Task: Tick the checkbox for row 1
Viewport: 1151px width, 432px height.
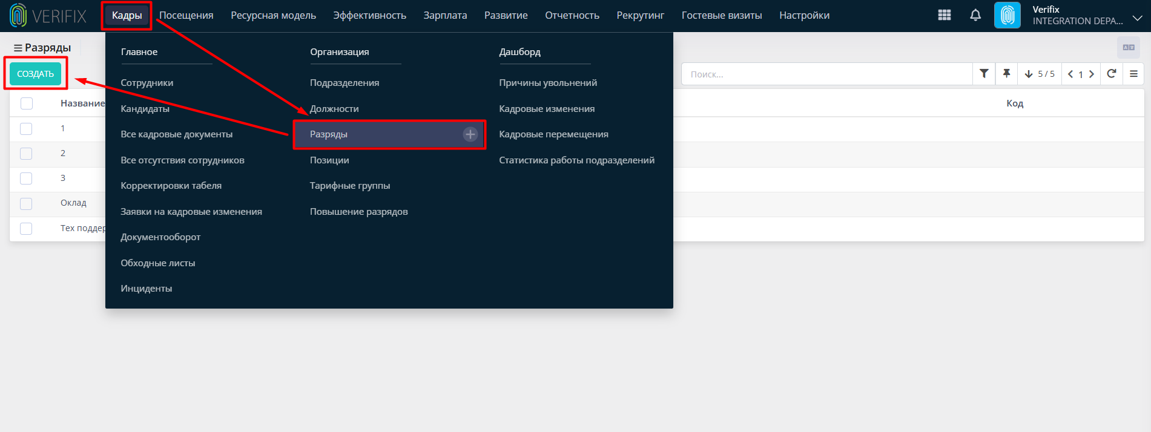Action: tap(26, 129)
